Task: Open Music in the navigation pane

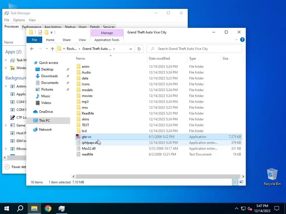Action: pyautogui.click(x=46, y=96)
